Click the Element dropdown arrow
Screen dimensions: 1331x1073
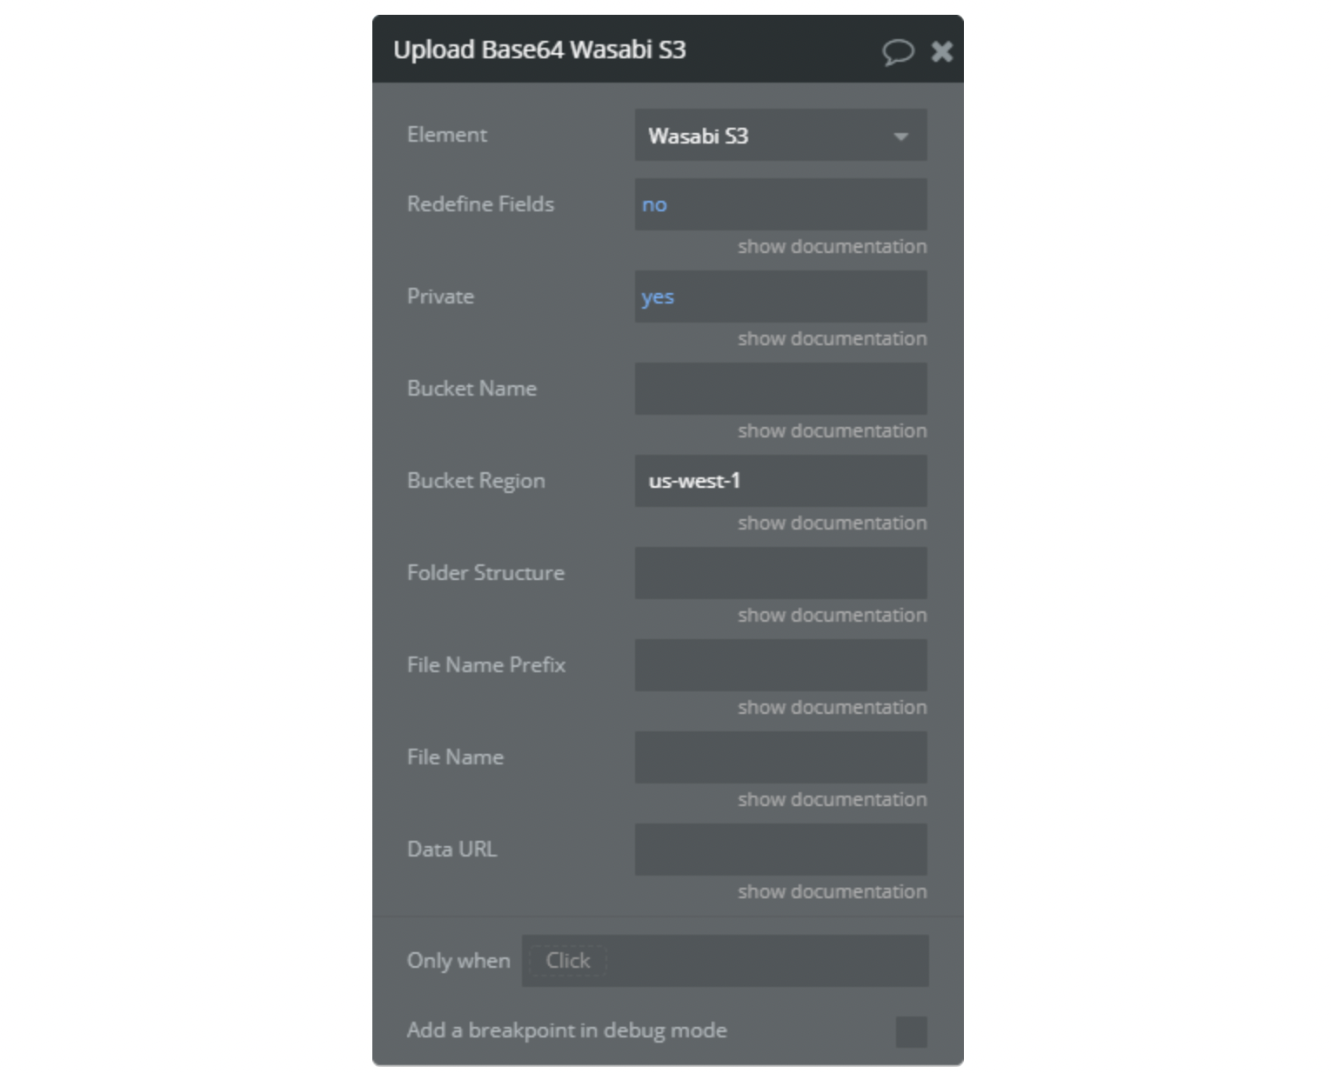[901, 137]
